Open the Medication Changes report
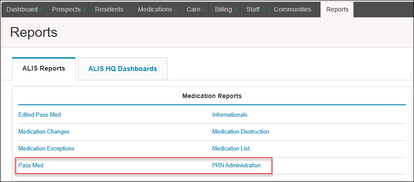The height and width of the screenshot is (182, 414). coord(44,131)
